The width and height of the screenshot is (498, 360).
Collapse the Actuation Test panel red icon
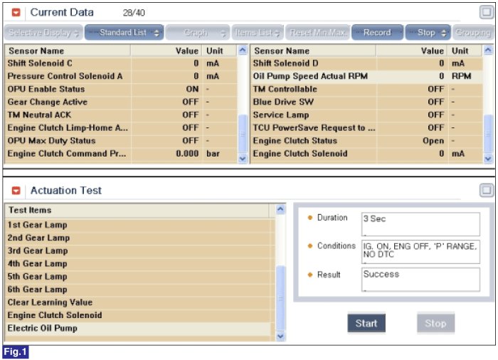pos(16,191)
